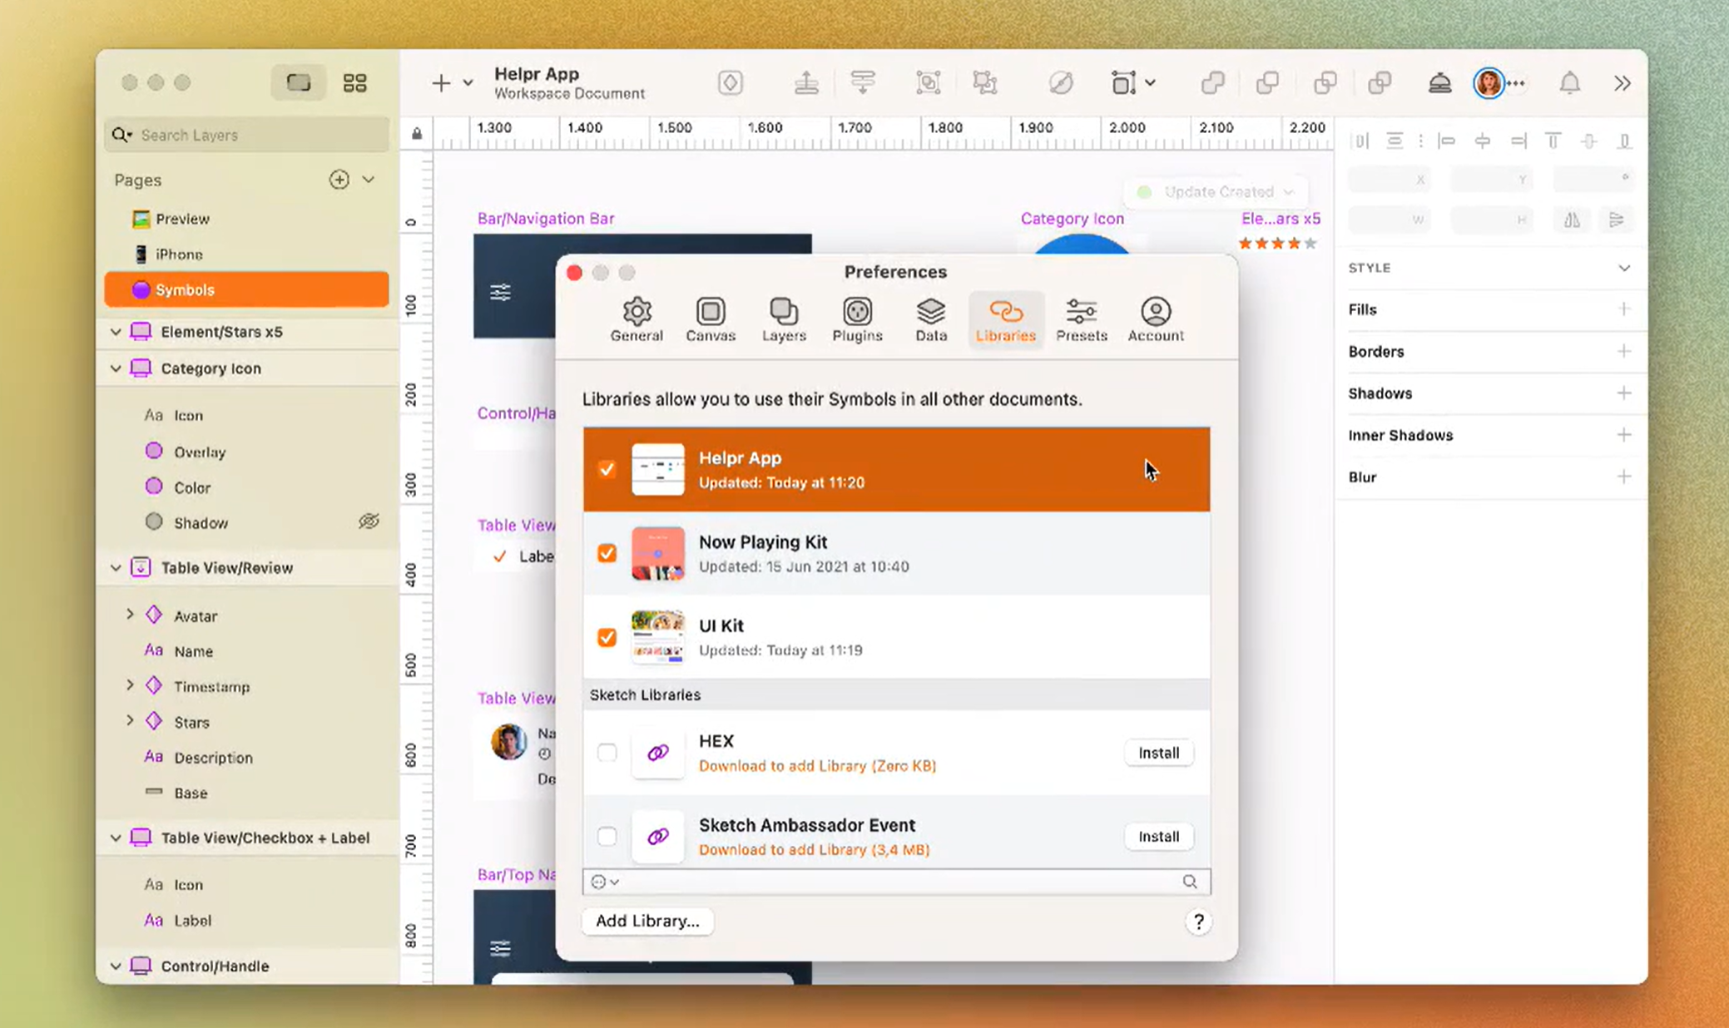The image size is (1729, 1028).
Task: Select the Symbols page
Action: coord(247,289)
